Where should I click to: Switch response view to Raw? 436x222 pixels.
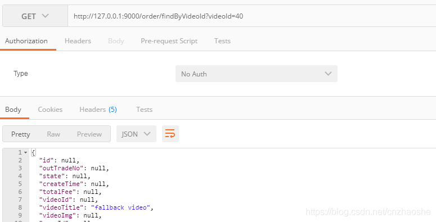pos(53,134)
